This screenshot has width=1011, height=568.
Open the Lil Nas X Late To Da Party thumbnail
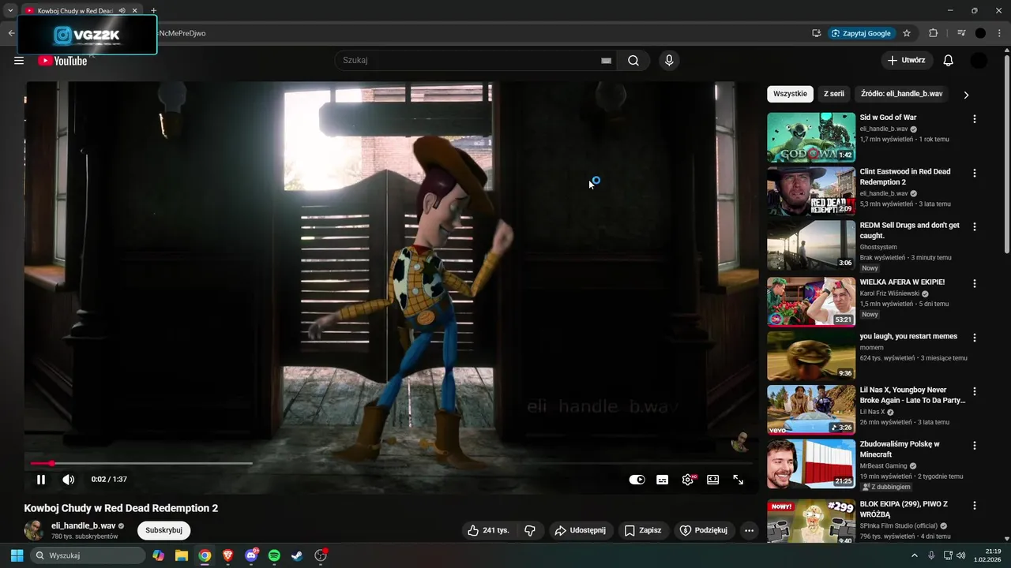[x=811, y=409]
